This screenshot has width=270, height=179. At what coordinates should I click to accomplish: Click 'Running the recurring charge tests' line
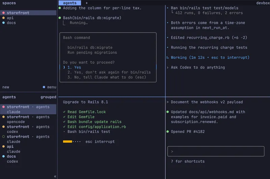209,48
